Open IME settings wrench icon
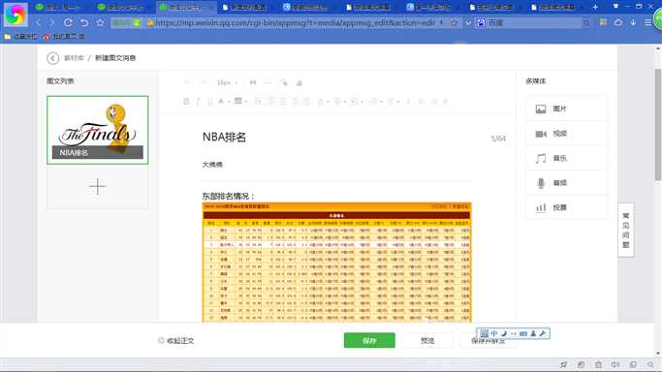This screenshot has height=372, width=662. point(543,333)
